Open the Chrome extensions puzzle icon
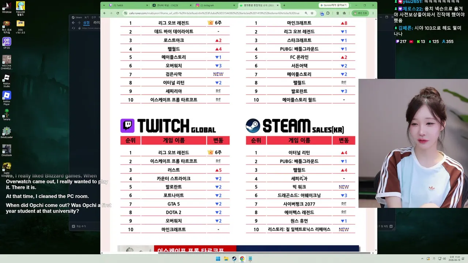The width and height of the screenshot is (468, 263). coord(328,13)
